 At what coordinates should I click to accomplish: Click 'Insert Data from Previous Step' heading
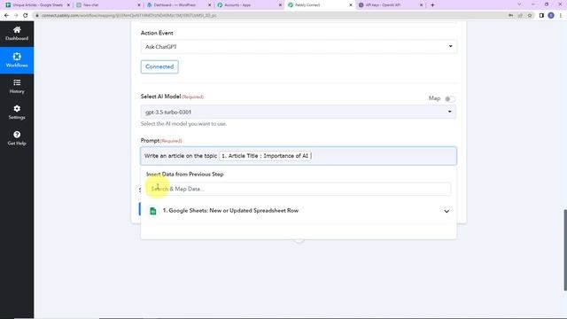pyautogui.click(x=185, y=175)
